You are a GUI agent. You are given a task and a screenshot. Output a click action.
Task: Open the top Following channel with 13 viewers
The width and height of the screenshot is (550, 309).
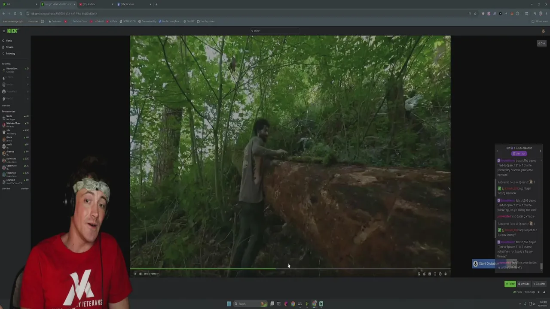pyautogui.click(x=15, y=70)
